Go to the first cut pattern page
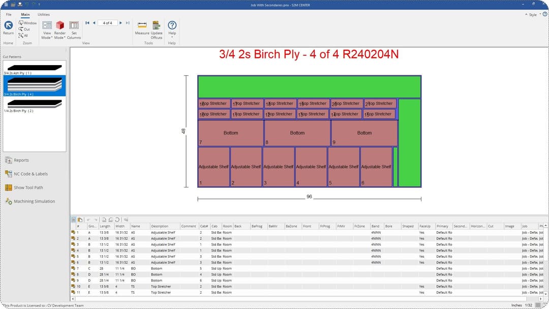Viewport: 549px width, 309px height. click(87, 23)
